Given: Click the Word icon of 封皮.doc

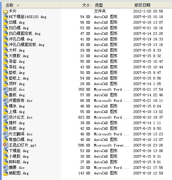Looking at the screenshot, I should pyautogui.click(x=6, y=89).
